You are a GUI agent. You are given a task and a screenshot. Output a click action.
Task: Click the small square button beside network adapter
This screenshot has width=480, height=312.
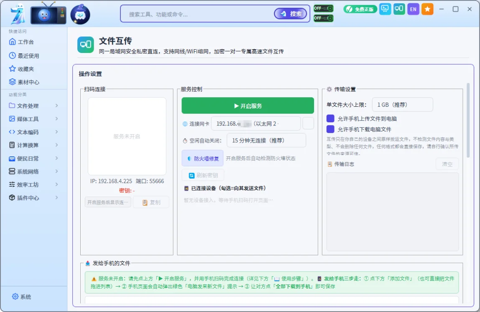click(x=308, y=123)
